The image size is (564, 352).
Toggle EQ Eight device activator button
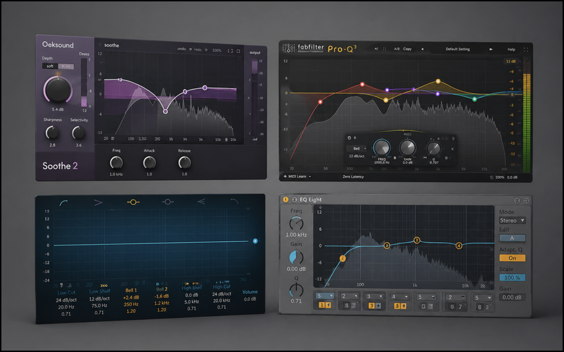tap(286, 199)
